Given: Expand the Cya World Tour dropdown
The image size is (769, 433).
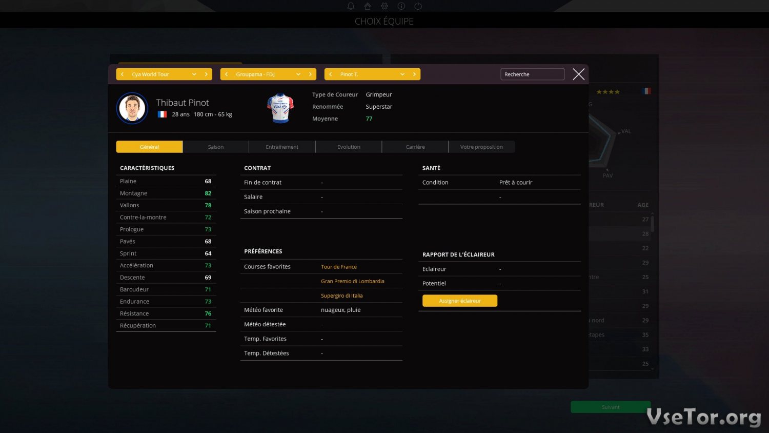Looking at the screenshot, I should [194, 74].
